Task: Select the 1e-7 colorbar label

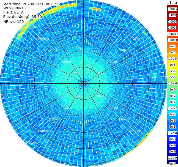Action: pos(172,114)
